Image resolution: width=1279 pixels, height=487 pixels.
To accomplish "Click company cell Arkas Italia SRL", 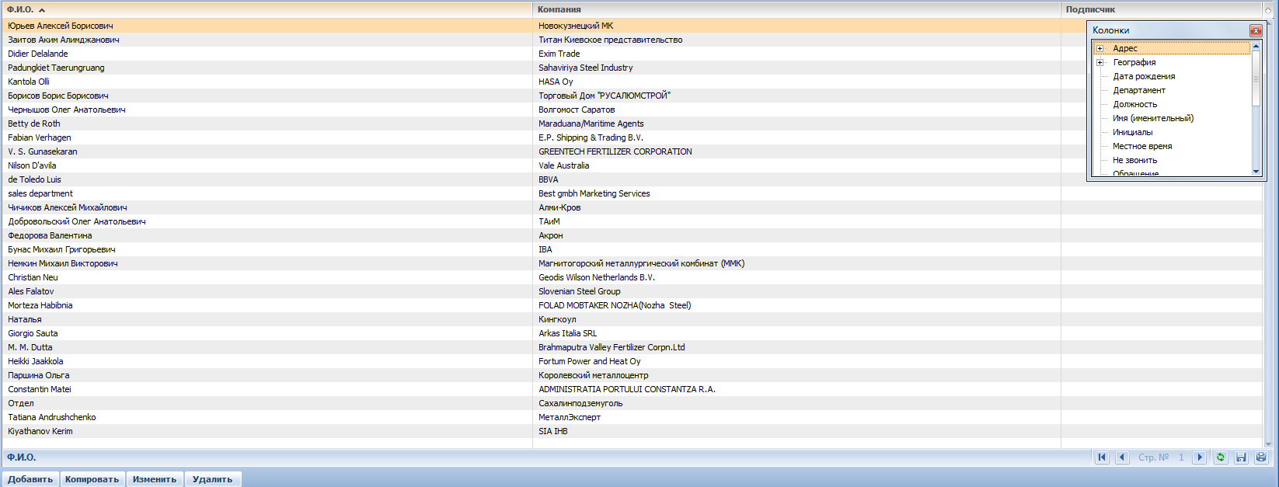I will [796, 333].
